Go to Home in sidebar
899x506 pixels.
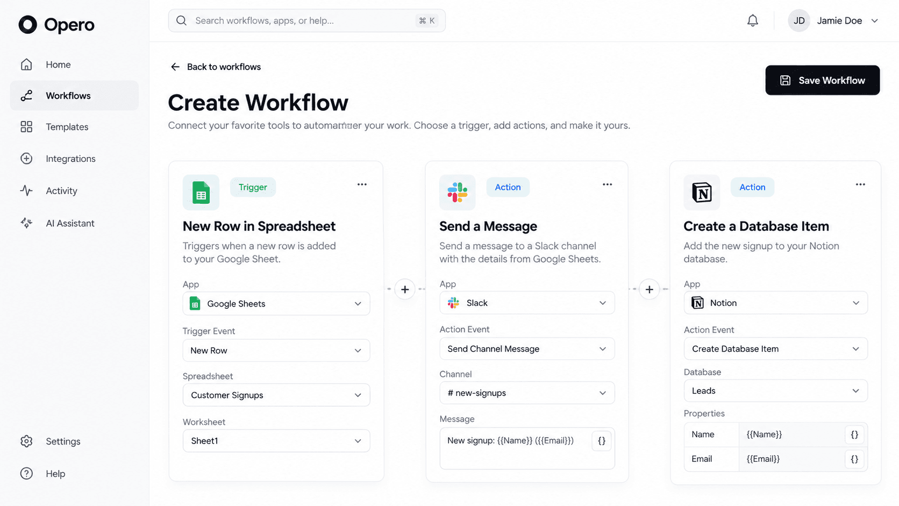pos(74,65)
